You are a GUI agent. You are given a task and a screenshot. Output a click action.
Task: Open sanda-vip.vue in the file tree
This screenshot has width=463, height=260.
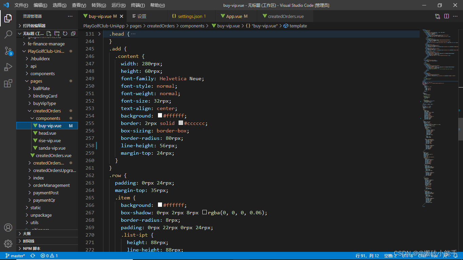click(x=47, y=148)
